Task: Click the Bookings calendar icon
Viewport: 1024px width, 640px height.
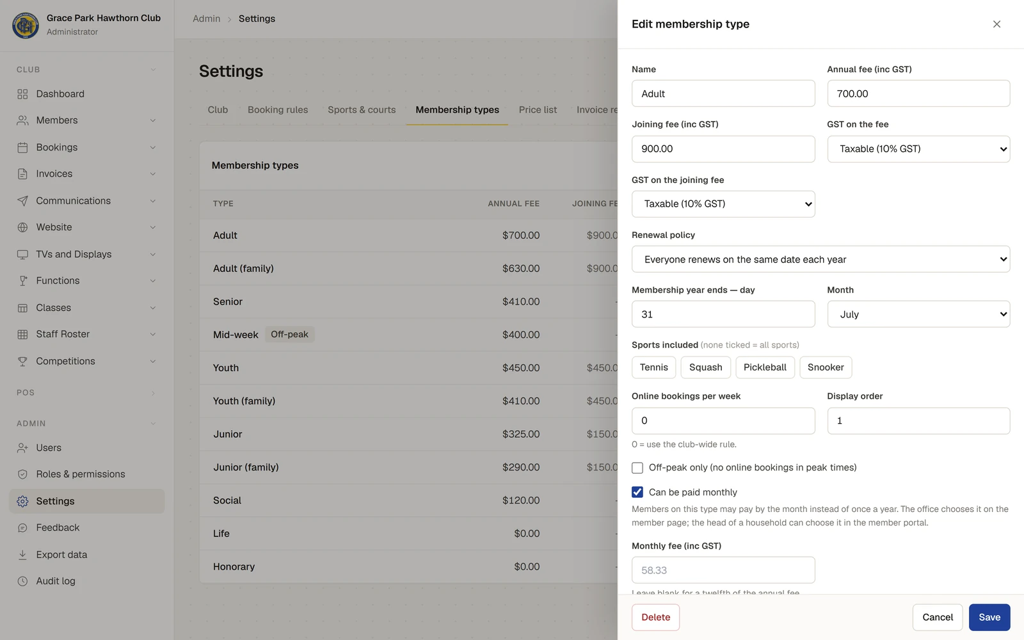Action: 22,147
